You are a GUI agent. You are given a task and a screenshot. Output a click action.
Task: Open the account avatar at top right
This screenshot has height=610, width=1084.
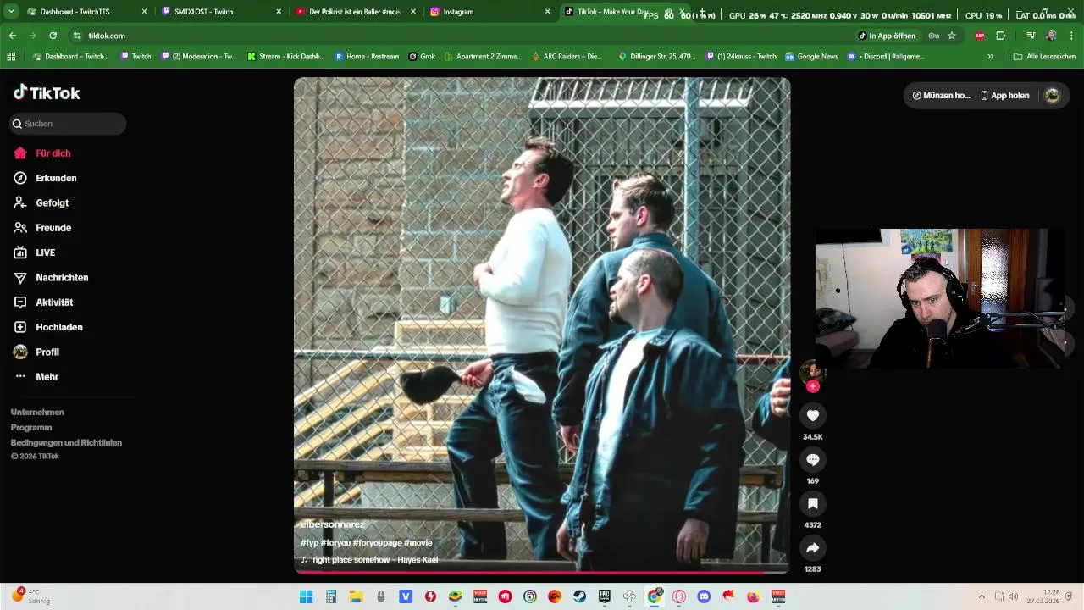(x=1052, y=96)
